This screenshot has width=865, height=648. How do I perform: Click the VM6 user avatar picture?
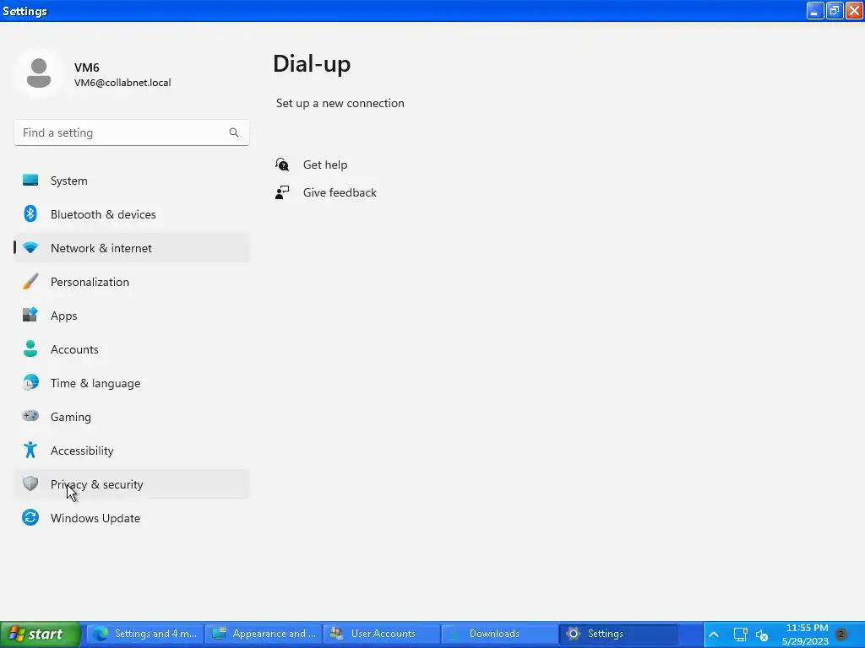[39, 73]
